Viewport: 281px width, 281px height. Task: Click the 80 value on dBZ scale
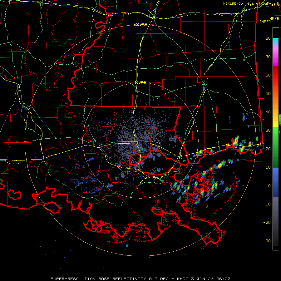pyautogui.click(x=268, y=38)
